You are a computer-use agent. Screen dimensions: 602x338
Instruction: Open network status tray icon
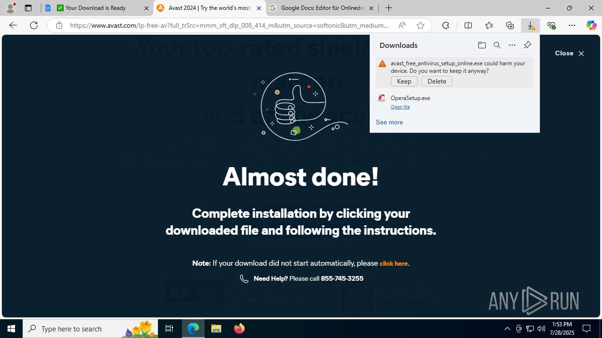530,329
